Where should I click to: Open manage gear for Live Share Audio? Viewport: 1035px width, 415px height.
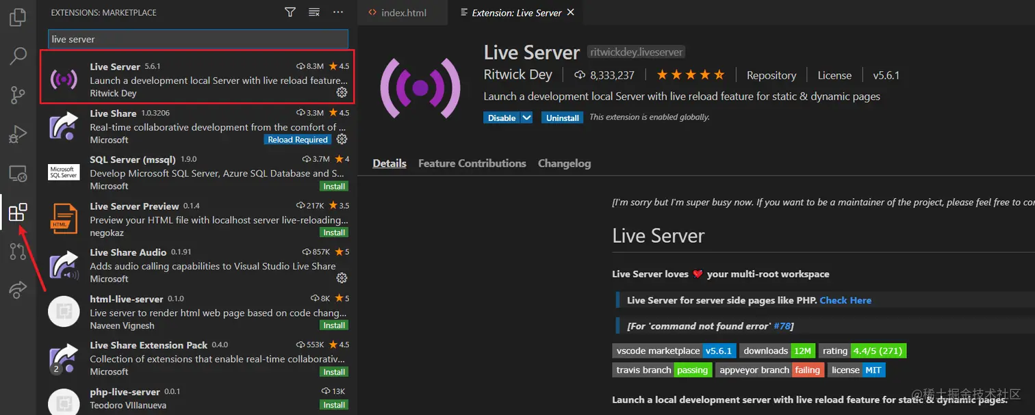click(342, 278)
